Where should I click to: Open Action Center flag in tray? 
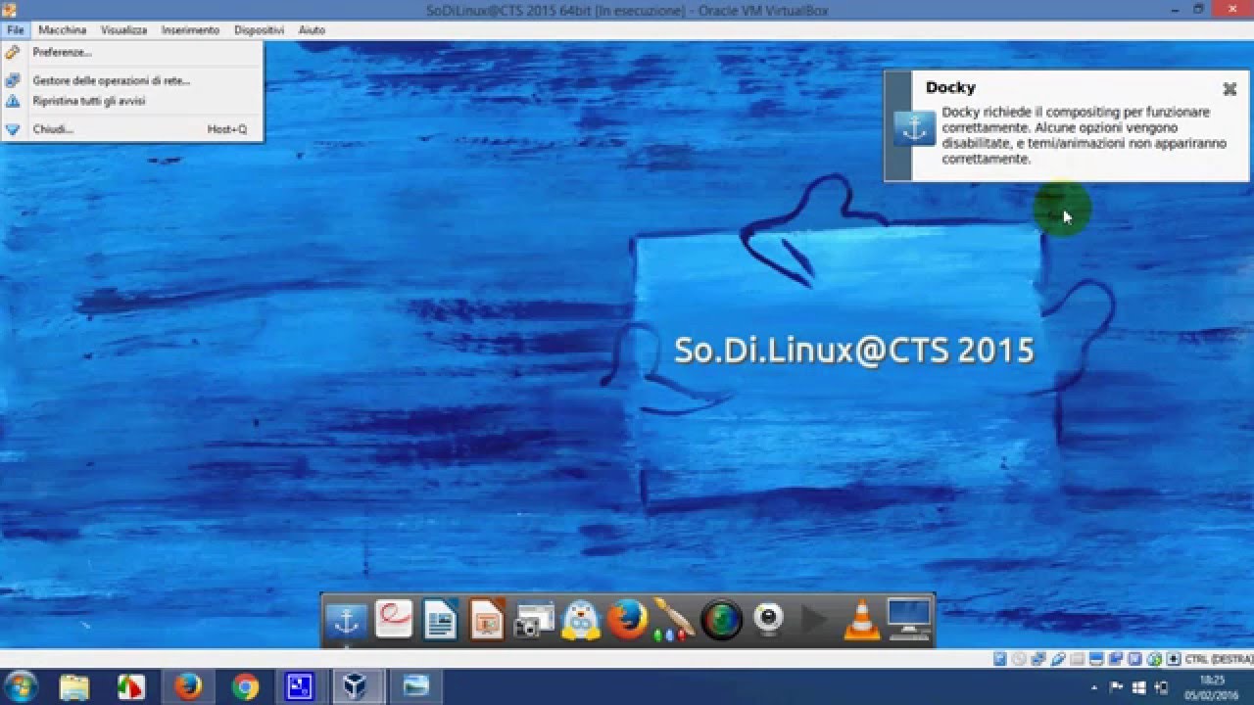pos(1116,687)
